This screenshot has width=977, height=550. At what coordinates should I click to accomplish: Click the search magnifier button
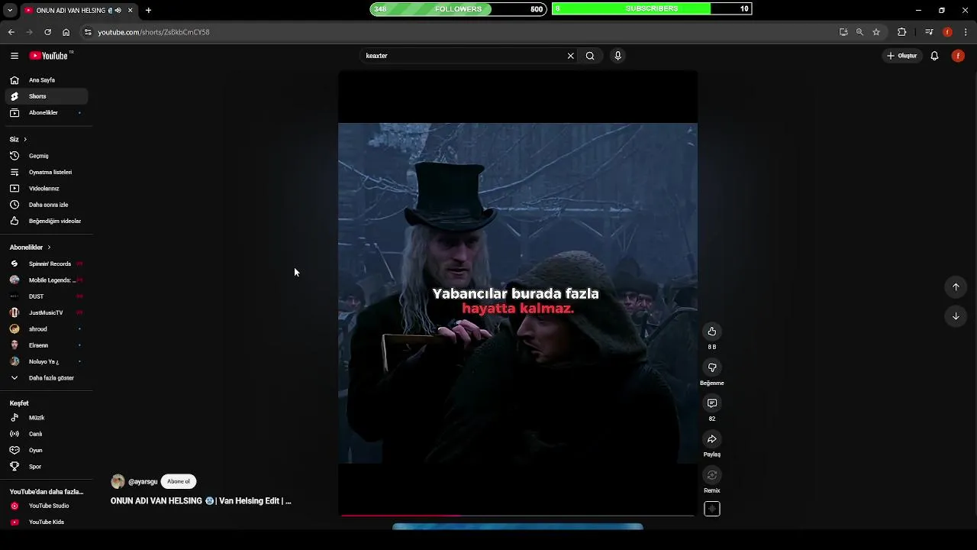590,56
